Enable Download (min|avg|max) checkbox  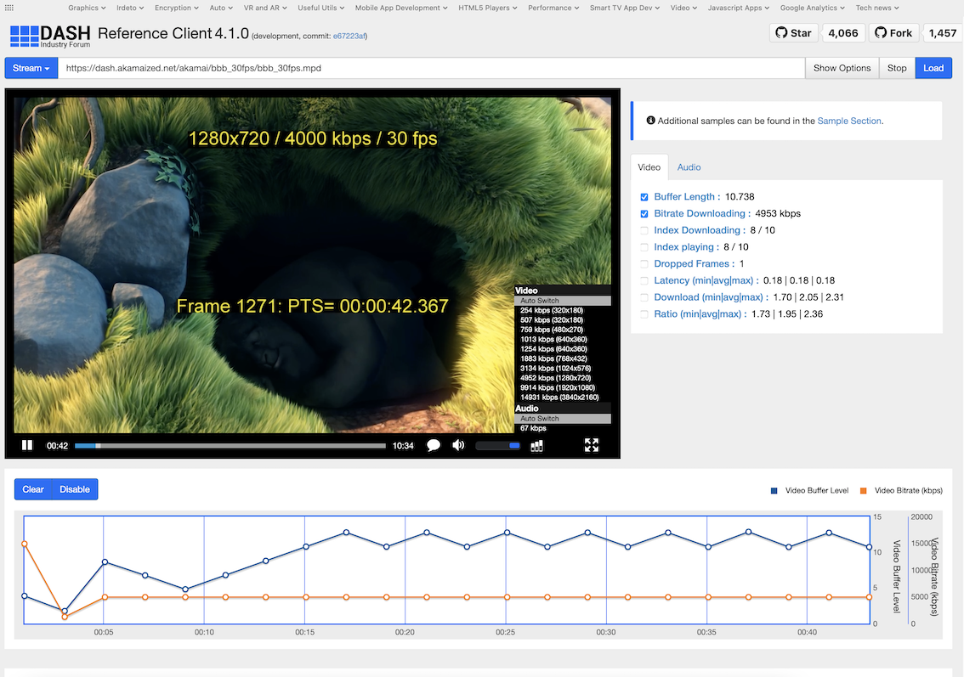[x=644, y=297]
